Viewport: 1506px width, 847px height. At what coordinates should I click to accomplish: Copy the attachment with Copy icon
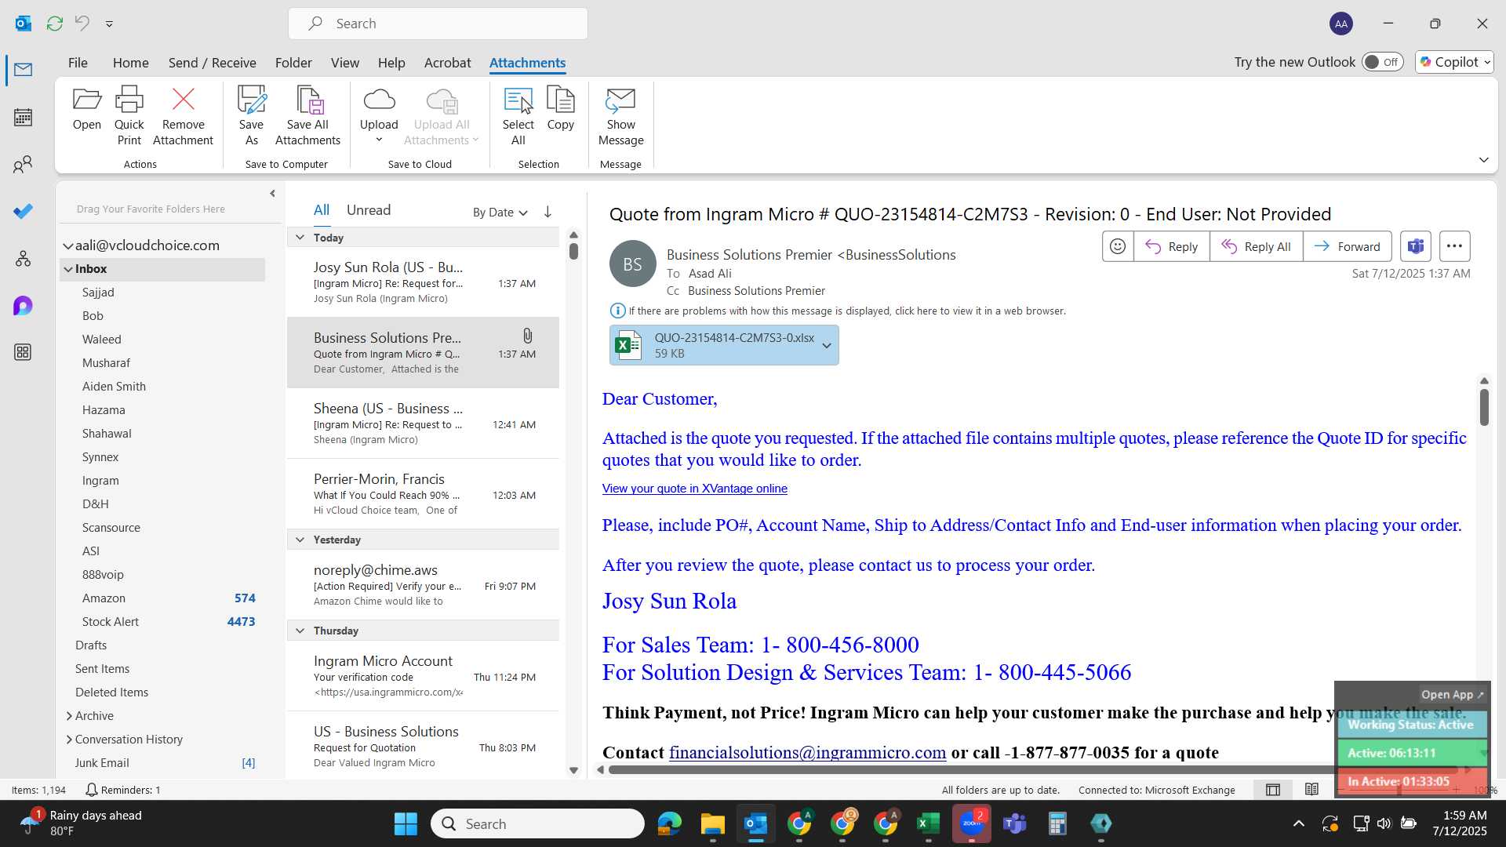(560, 108)
